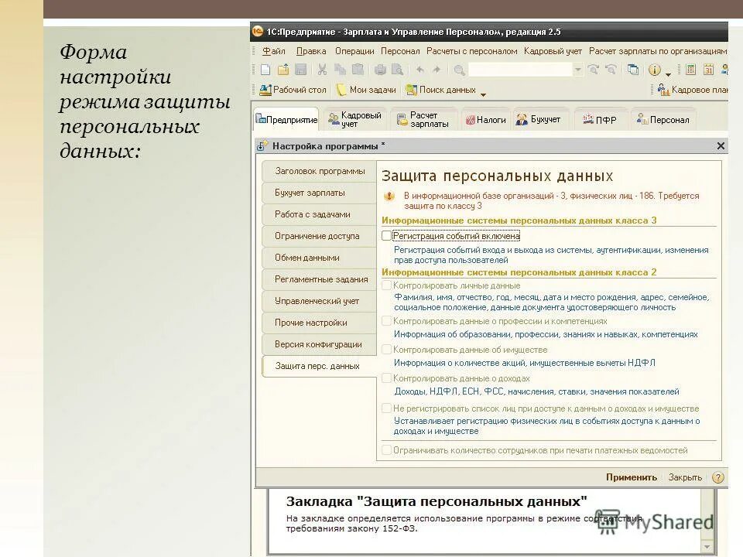
Task: Click Поиск данных on the toolbar
Action: pos(440,90)
